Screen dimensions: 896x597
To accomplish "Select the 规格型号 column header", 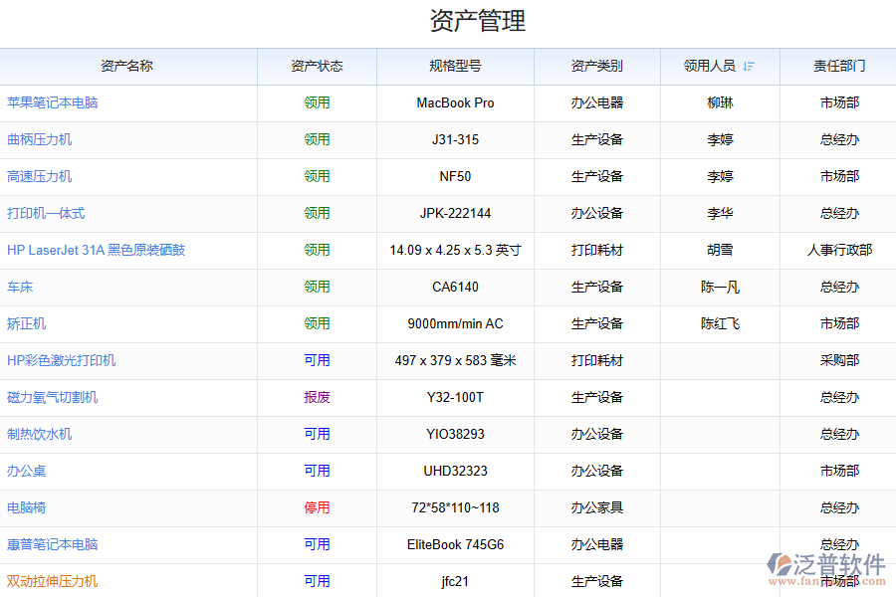I will [x=455, y=67].
